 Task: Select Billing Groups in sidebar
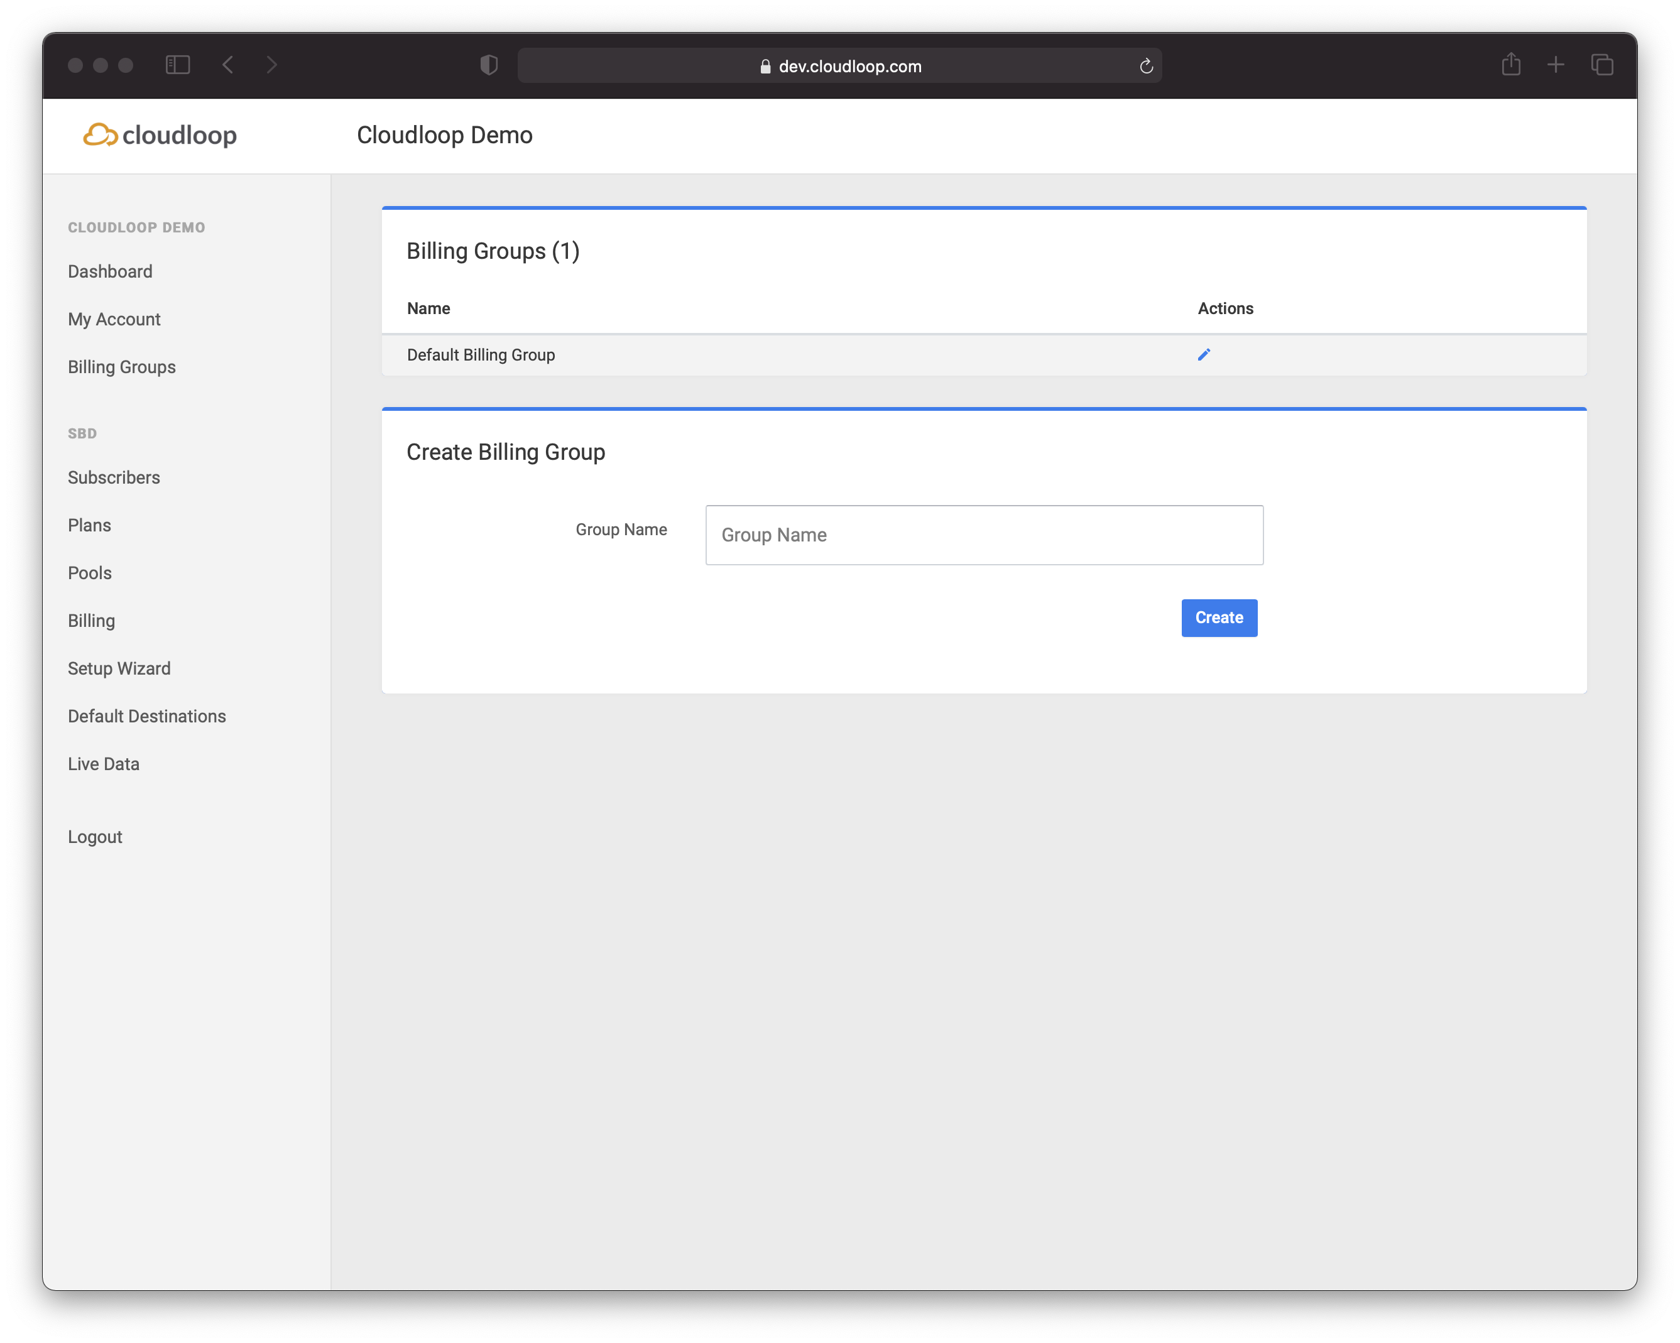[121, 367]
